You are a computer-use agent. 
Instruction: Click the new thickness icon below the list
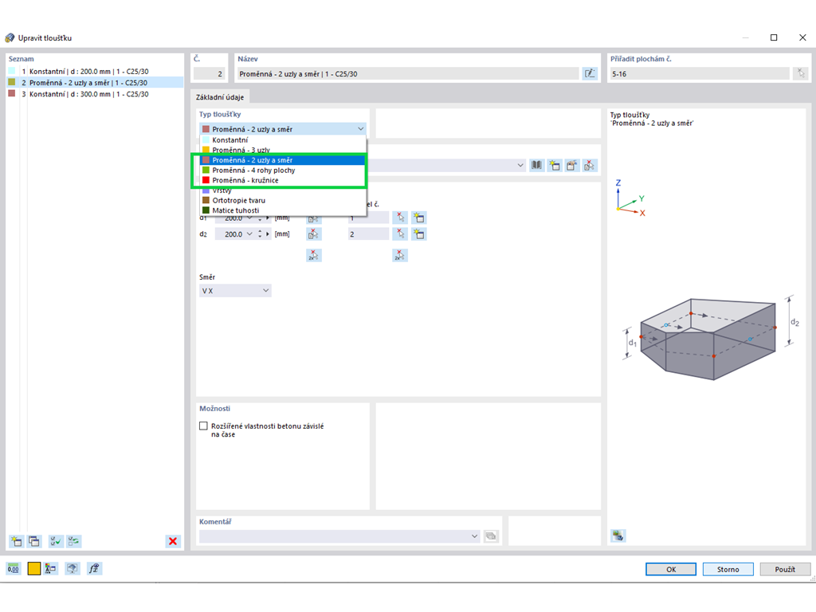click(x=16, y=541)
